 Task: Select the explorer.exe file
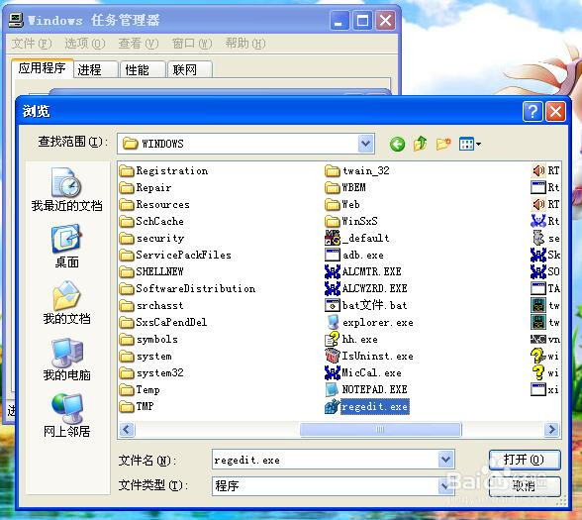tap(369, 323)
